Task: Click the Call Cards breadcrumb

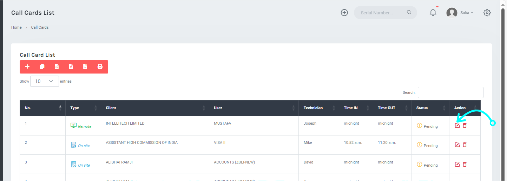Action: pyautogui.click(x=40, y=27)
